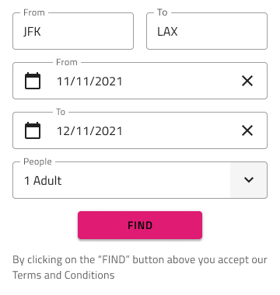Viewport: 280px width, 295px height.
Task: Click the To label on return date field
Action: pos(61,112)
